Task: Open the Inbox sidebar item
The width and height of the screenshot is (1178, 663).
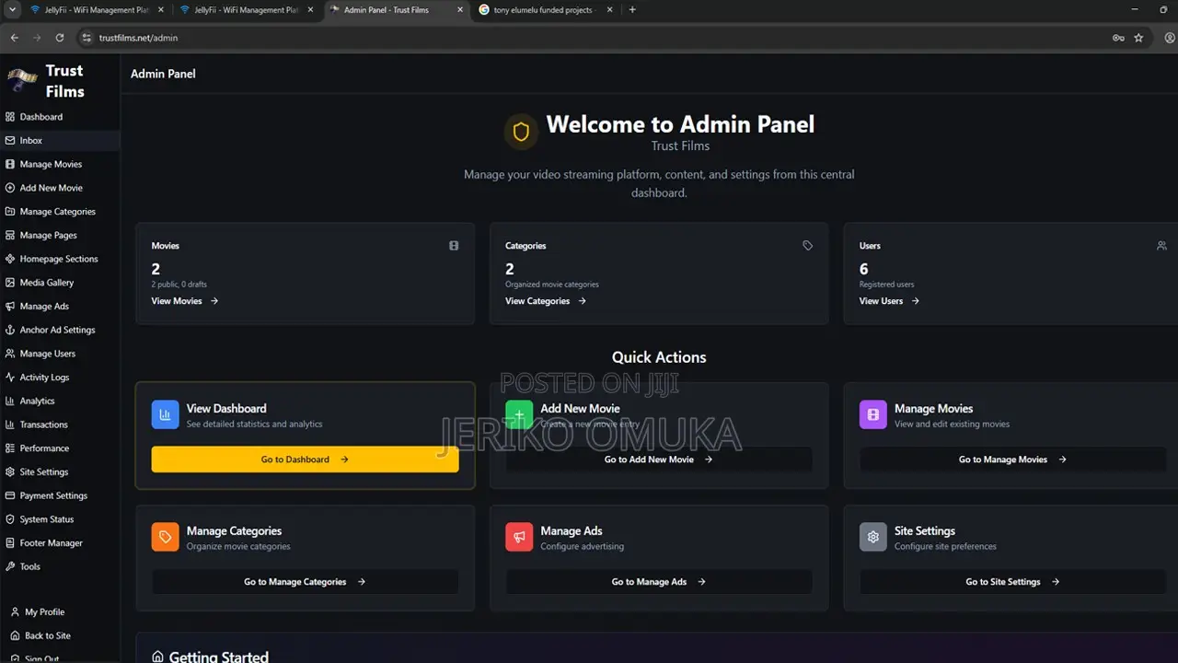Action: click(x=60, y=141)
